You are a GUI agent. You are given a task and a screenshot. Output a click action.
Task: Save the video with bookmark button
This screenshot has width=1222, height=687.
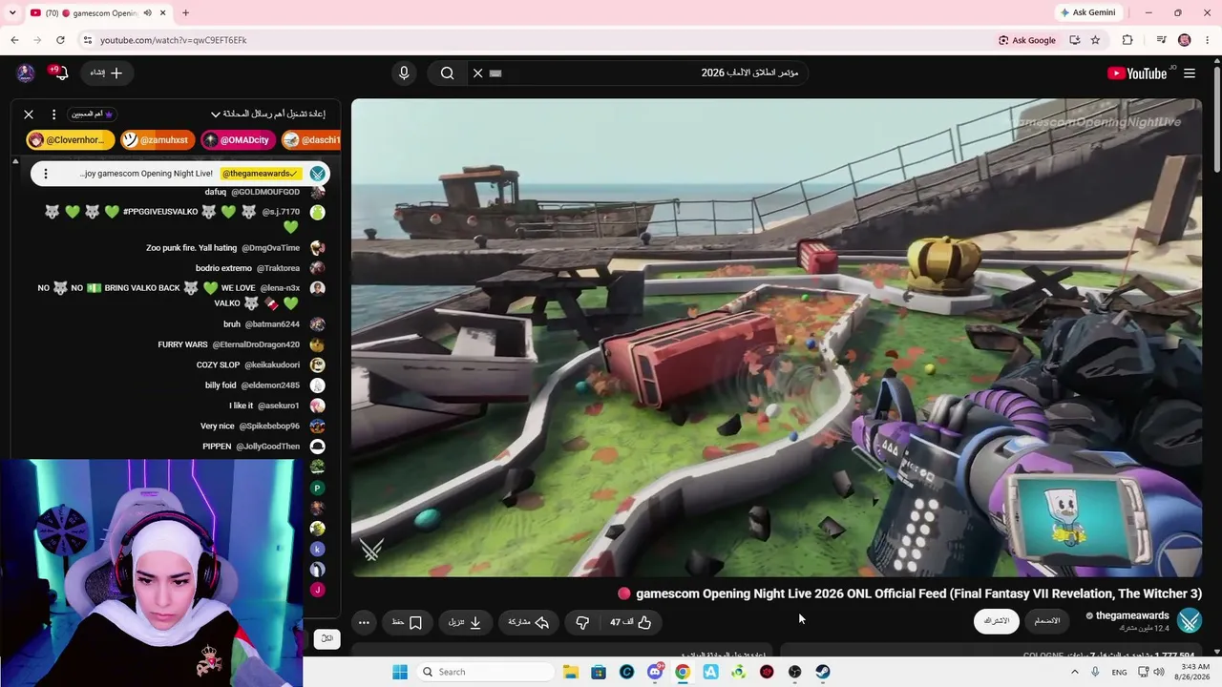pos(408,622)
